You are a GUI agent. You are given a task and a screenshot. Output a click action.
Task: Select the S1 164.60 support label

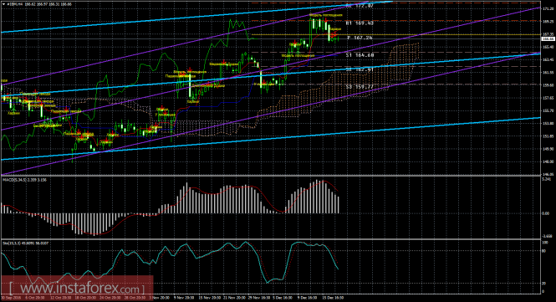tap(360, 55)
